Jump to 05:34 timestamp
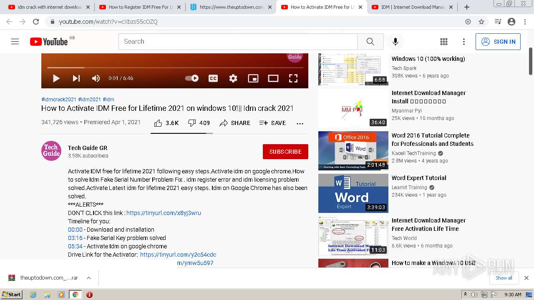 point(76,246)
